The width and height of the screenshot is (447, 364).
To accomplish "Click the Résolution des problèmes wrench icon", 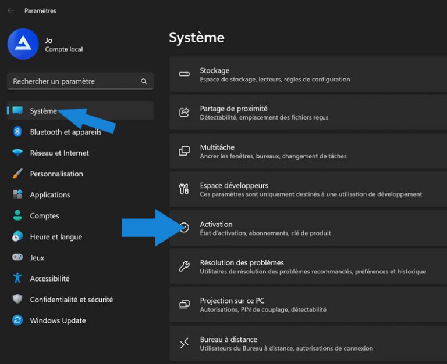I will (184, 266).
